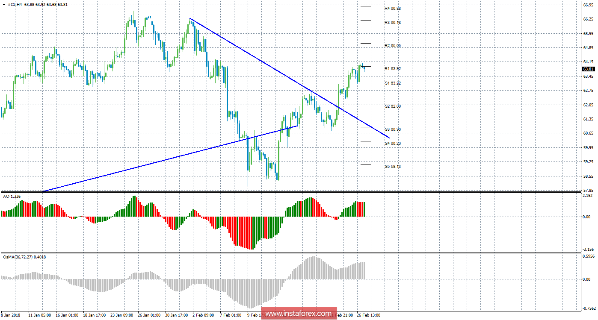Click the 26 Feb 13:00 date label
598x320 pixels.
pos(370,315)
